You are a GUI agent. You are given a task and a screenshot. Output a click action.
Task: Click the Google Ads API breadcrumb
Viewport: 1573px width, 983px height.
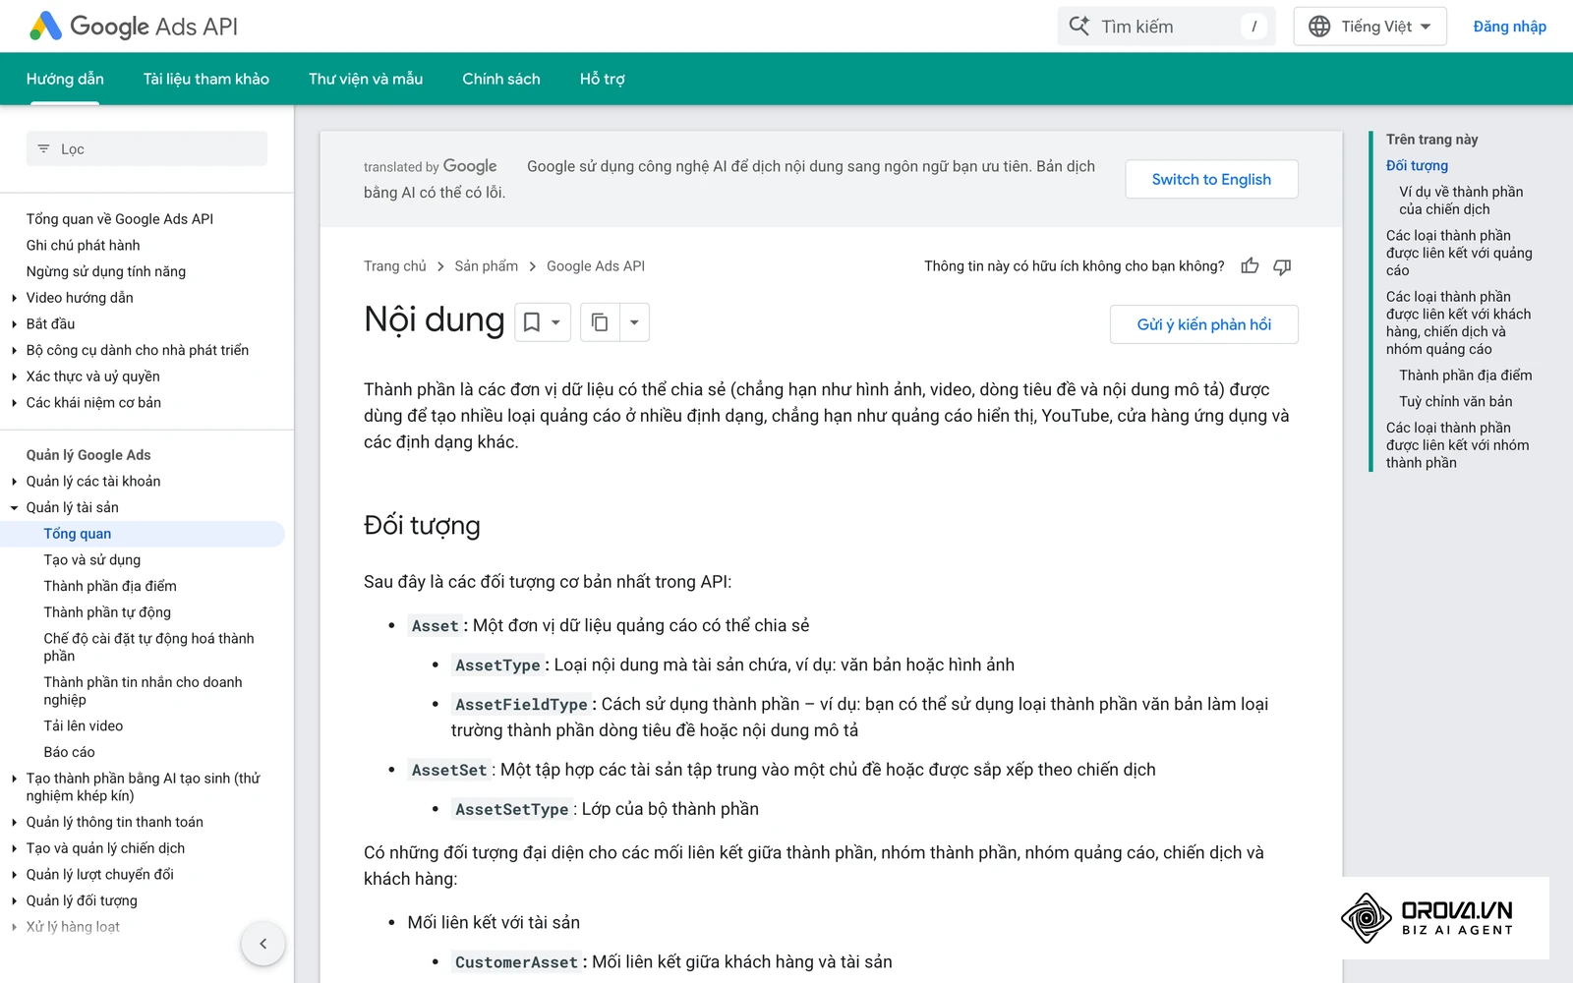point(596,266)
